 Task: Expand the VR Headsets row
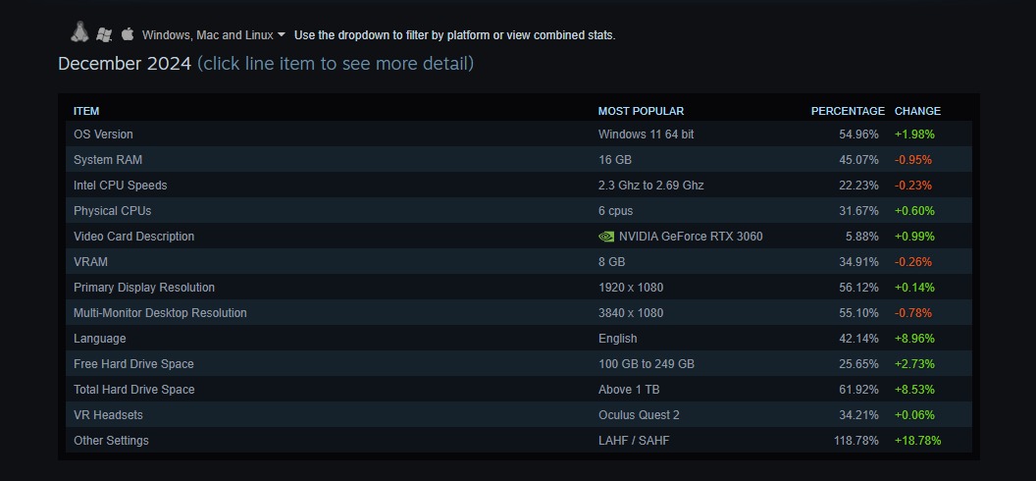519,415
